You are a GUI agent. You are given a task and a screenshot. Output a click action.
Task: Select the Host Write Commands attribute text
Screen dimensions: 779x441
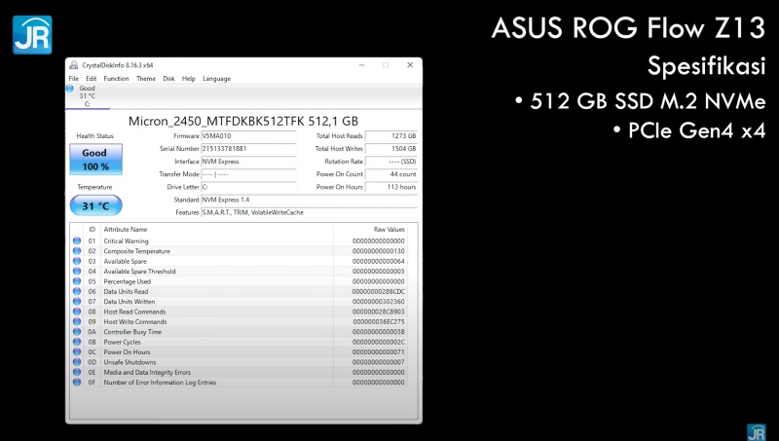coord(135,322)
